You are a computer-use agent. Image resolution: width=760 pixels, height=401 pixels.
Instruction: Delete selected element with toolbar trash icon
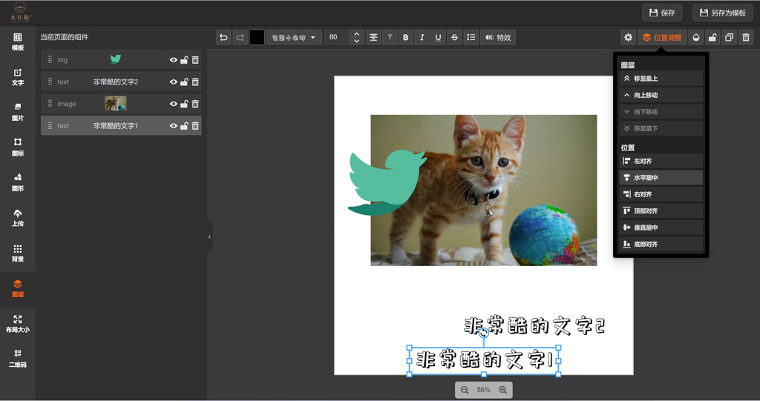(746, 37)
